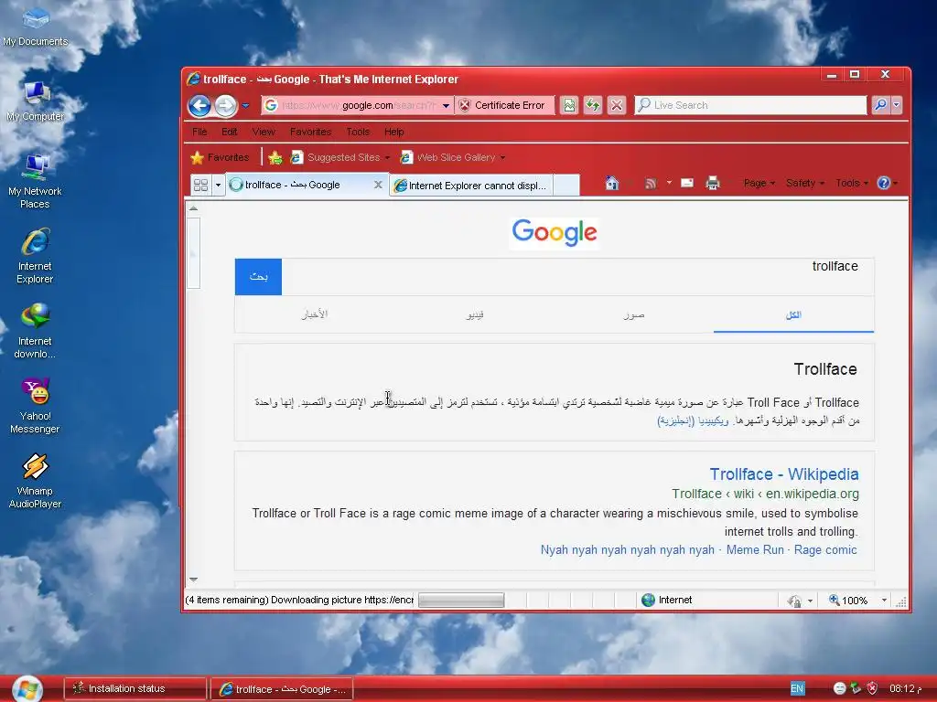Click the Back navigation arrow
The width and height of the screenshot is (937, 702).
coord(199,106)
